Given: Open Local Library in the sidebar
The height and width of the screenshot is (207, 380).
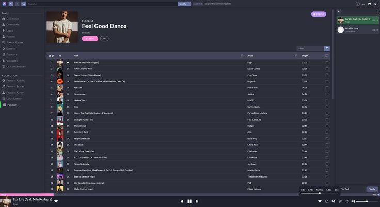Looking at the screenshot, I should (12, 99).
